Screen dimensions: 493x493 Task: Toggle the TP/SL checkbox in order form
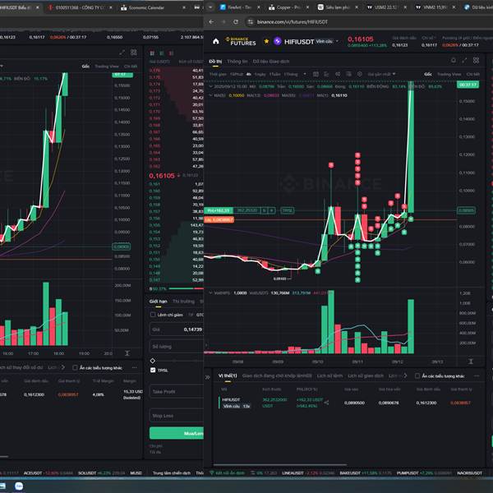coord(153,370)
